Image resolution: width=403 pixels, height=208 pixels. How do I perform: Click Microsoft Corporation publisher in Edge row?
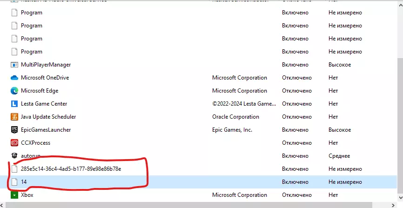click(240, 91)
